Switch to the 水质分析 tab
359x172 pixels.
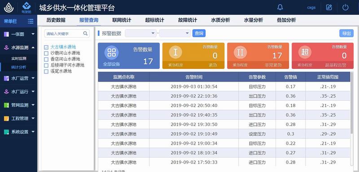(220, 20)
